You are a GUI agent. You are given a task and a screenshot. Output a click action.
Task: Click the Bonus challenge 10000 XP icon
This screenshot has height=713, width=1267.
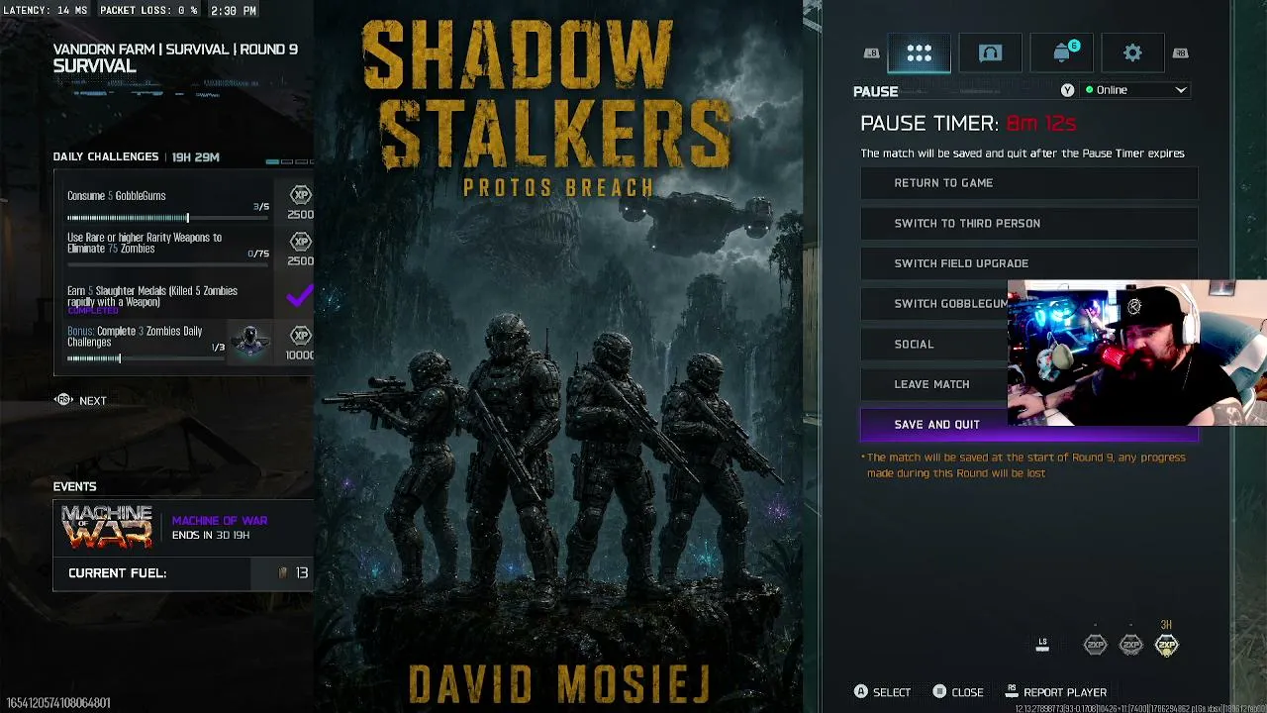click(x=300, y=336)
